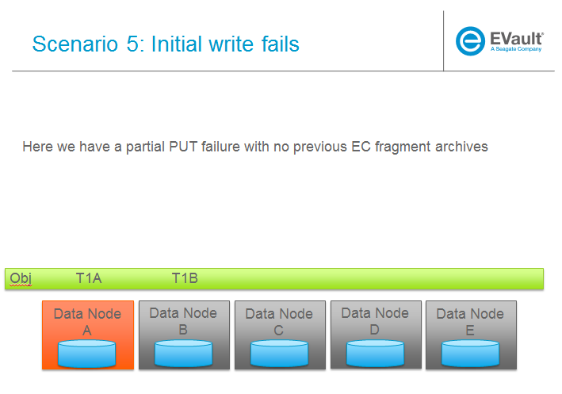Select the disk cylinder inside Data Node B
Viewport: 562px width, 394px height.
[x=183, y=353]
